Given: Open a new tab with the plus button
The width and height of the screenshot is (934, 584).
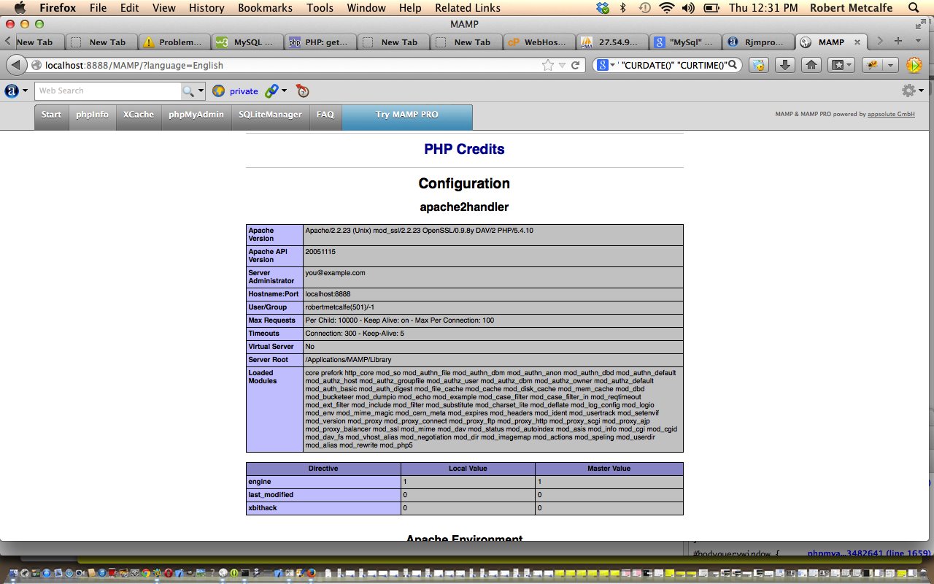Looking at the screenshot, I should click(x=898, y=42).
